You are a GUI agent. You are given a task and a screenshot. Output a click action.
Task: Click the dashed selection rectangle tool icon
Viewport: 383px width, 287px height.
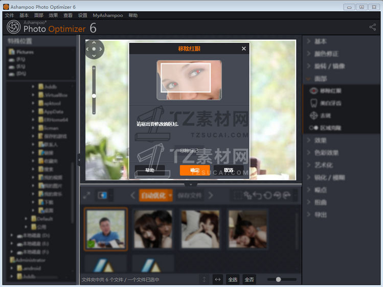pos(237,195)
